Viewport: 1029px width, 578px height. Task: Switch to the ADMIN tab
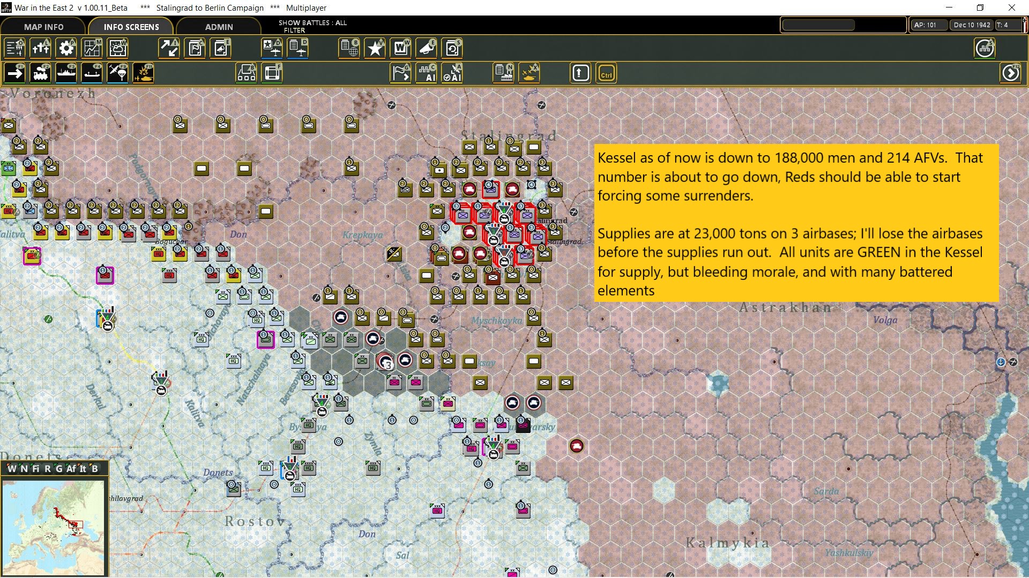219,27
